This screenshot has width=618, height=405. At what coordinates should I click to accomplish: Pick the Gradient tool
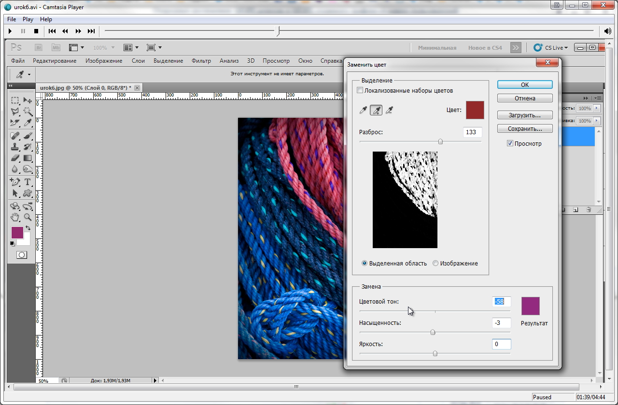point(28,158)
